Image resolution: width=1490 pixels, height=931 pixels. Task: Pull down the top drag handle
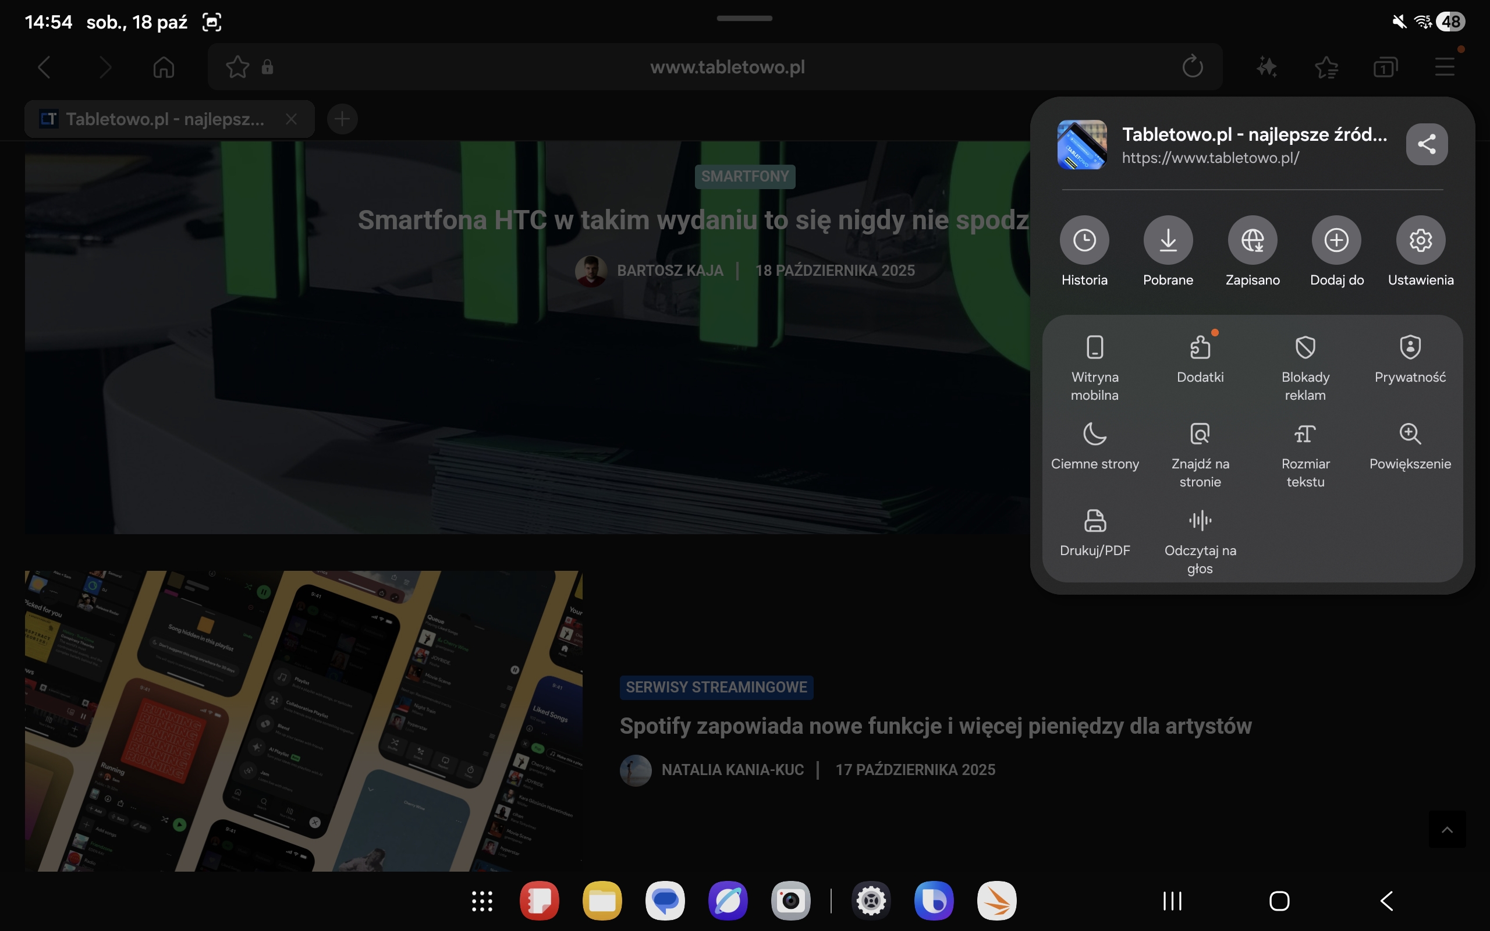[744, 19]
